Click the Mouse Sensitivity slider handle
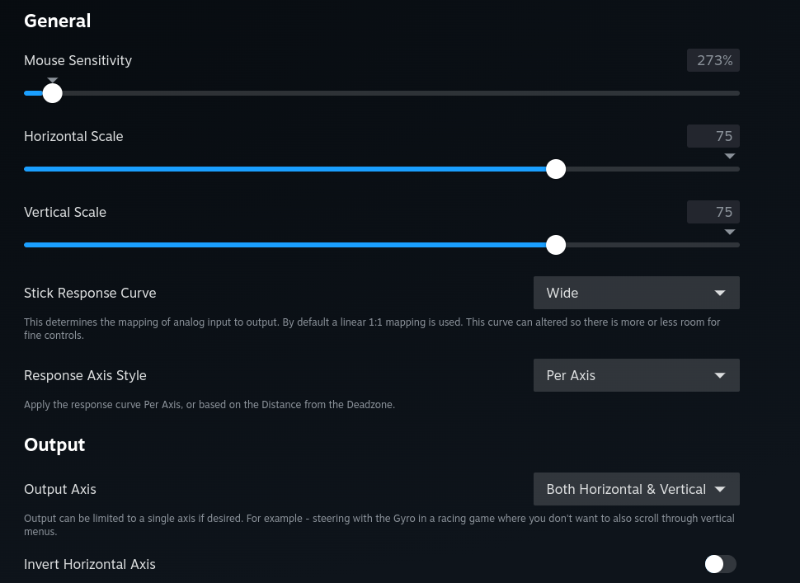The height and width of the screenshot is (583, 800). [x=52, y=93]
